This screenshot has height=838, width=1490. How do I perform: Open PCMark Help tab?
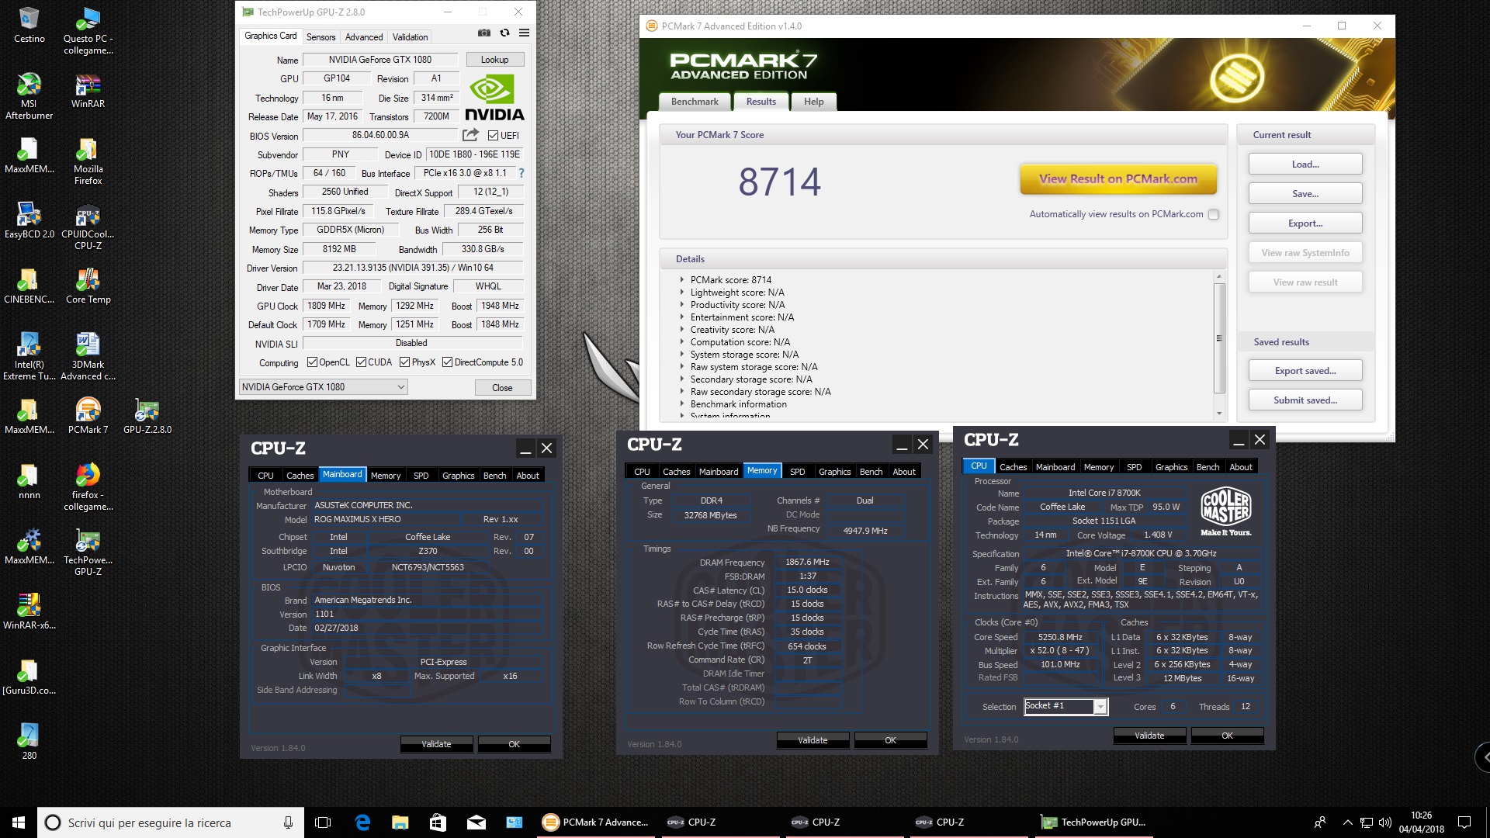[814, 102]
